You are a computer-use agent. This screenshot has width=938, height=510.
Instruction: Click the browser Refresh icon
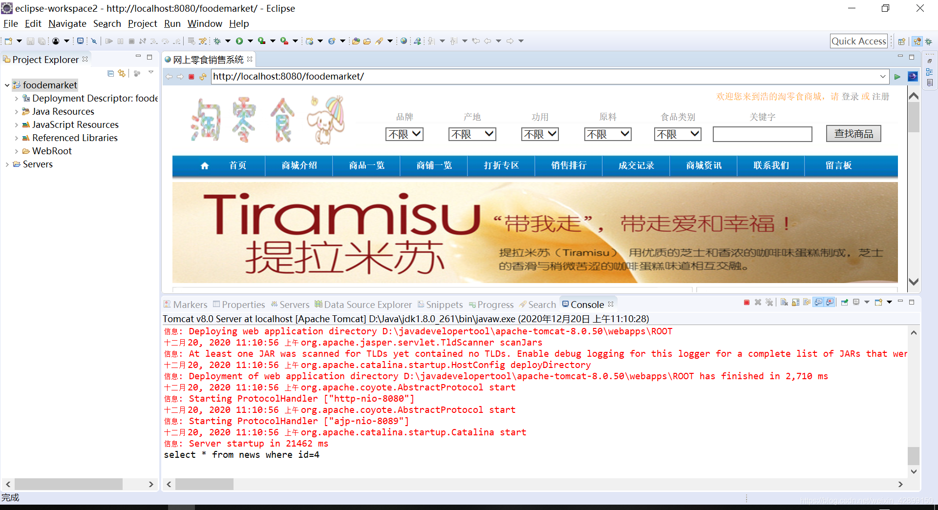[x=203, y=77]
